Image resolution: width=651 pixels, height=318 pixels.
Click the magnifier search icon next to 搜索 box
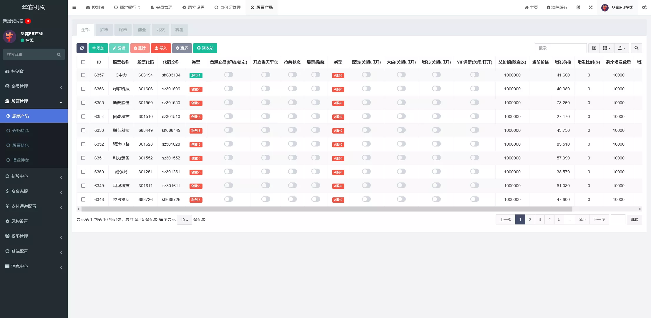click(x=637, y=48)
